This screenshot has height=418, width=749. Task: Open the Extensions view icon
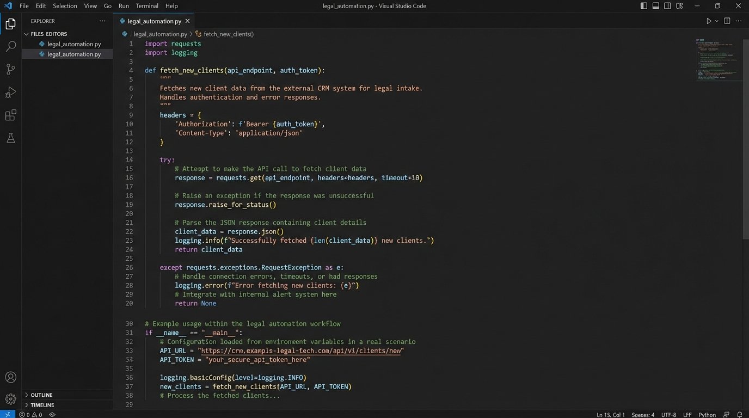click(10, 115)
